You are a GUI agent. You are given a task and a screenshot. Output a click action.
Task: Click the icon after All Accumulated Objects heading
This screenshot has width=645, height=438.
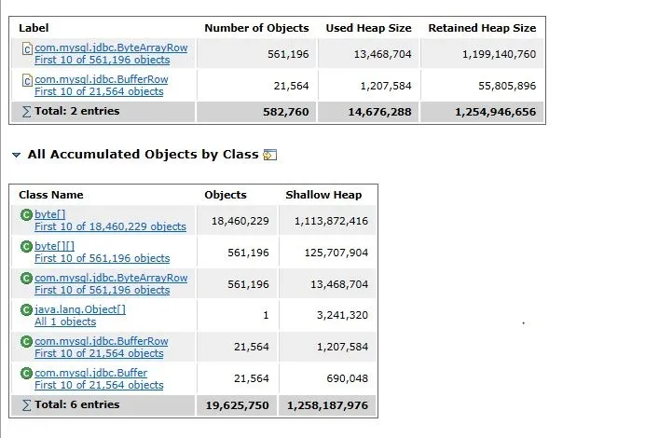tap(270, 155)
